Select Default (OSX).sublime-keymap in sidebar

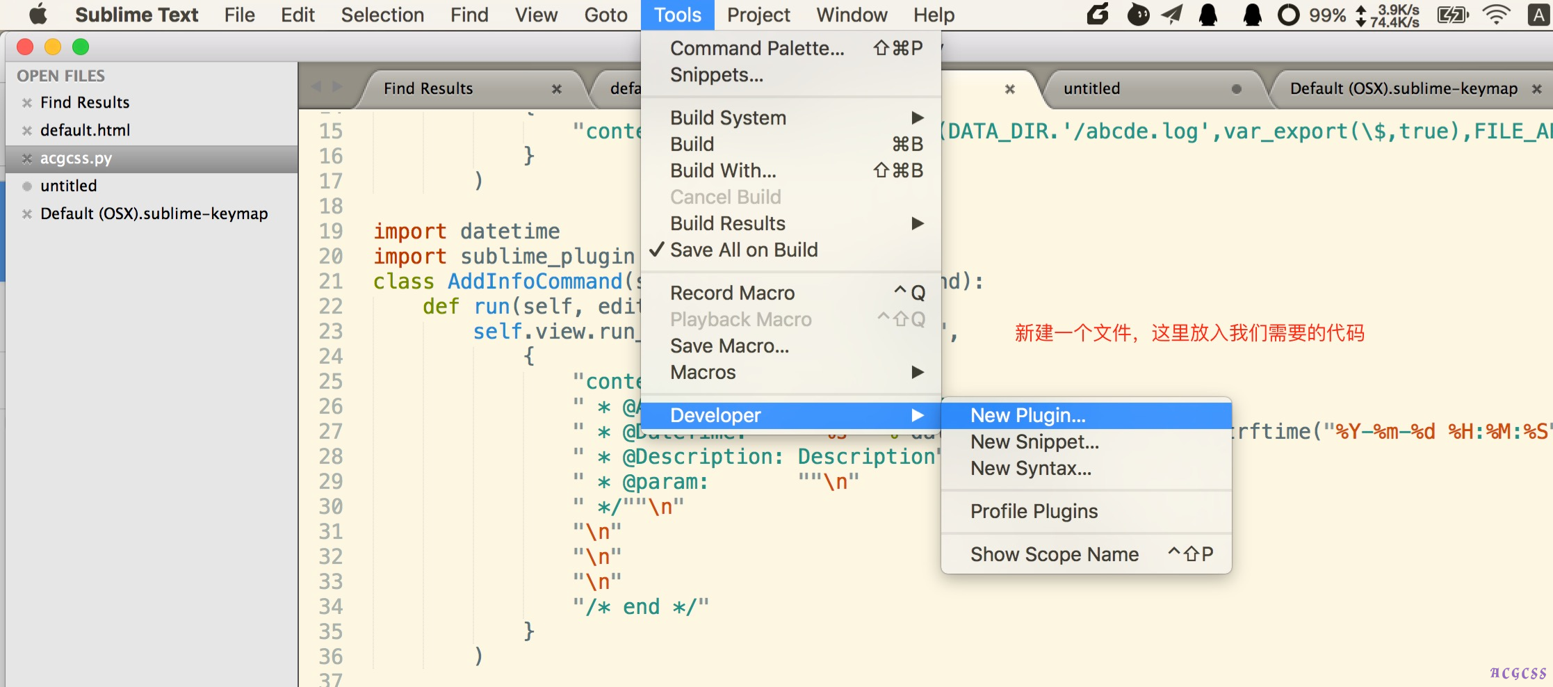coord(152,214)
